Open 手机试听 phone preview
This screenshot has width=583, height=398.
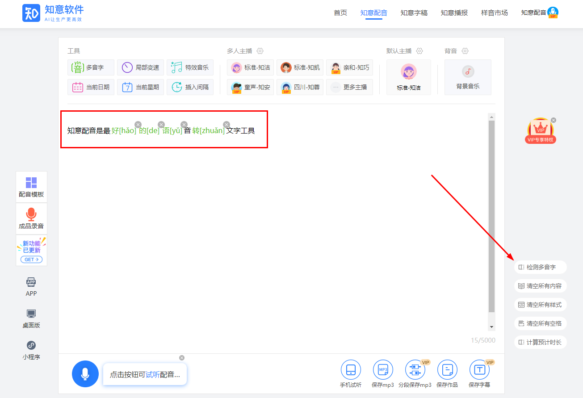[x=351, y=370]
